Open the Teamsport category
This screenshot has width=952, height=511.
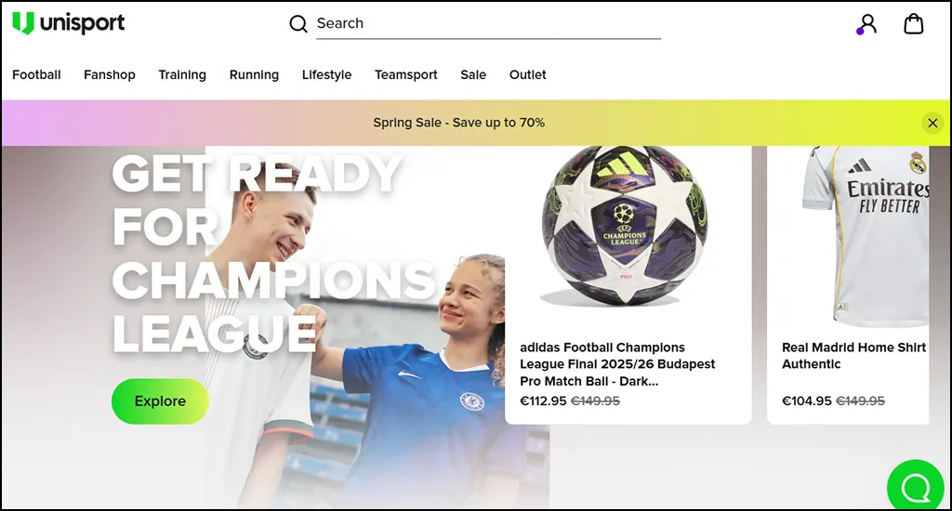point(405,74)
